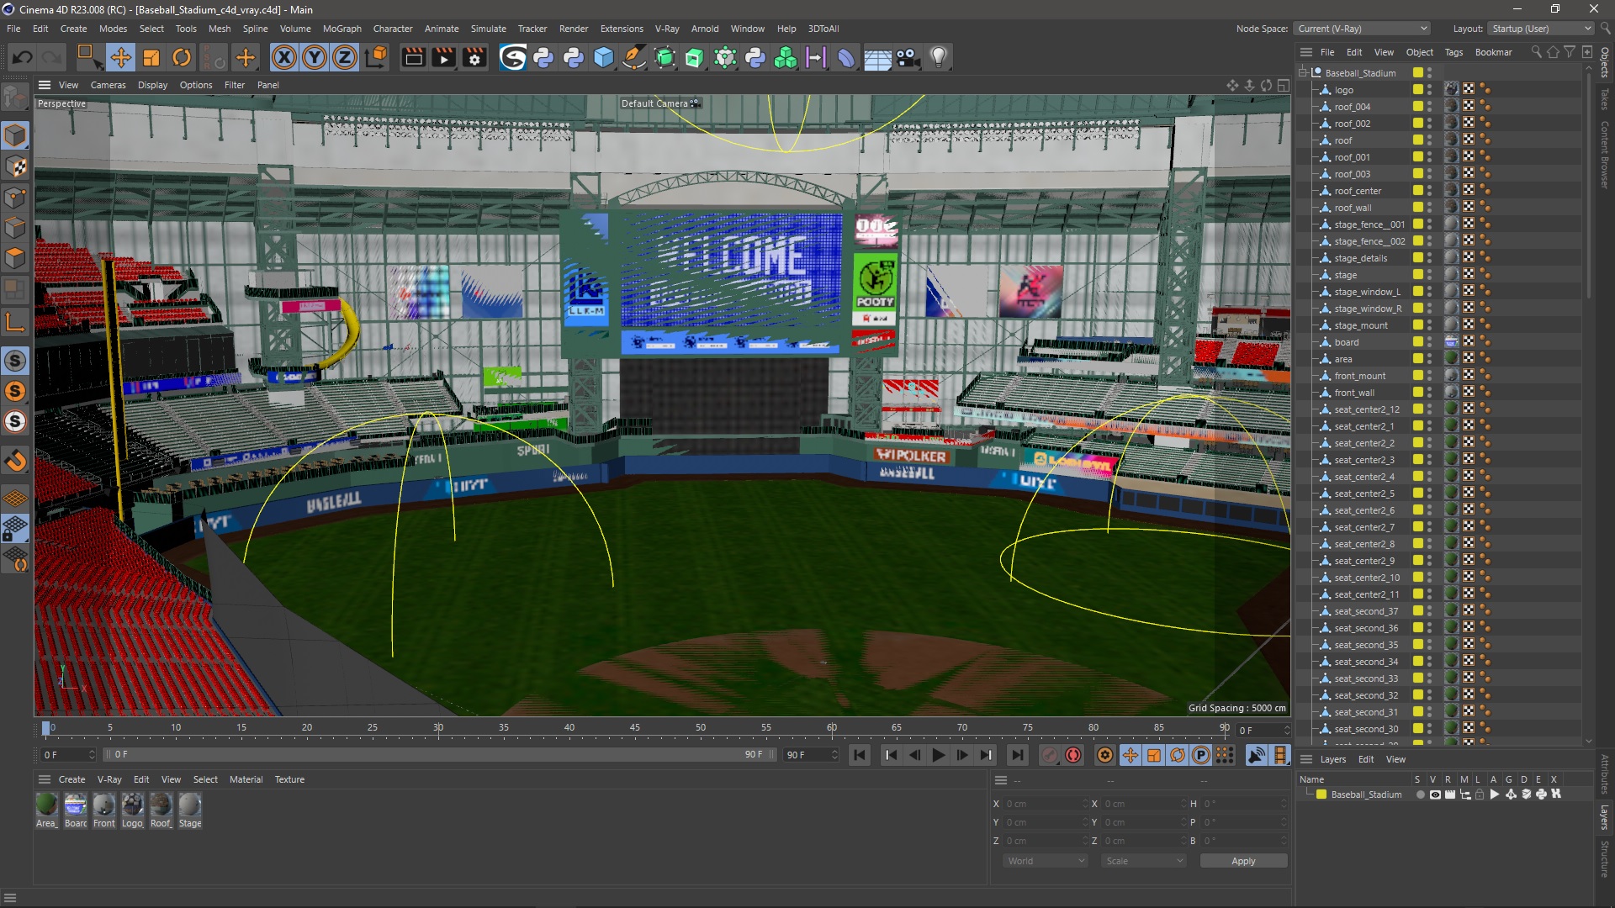
Task: Go to end of animation
Action: pos(1017,755)
